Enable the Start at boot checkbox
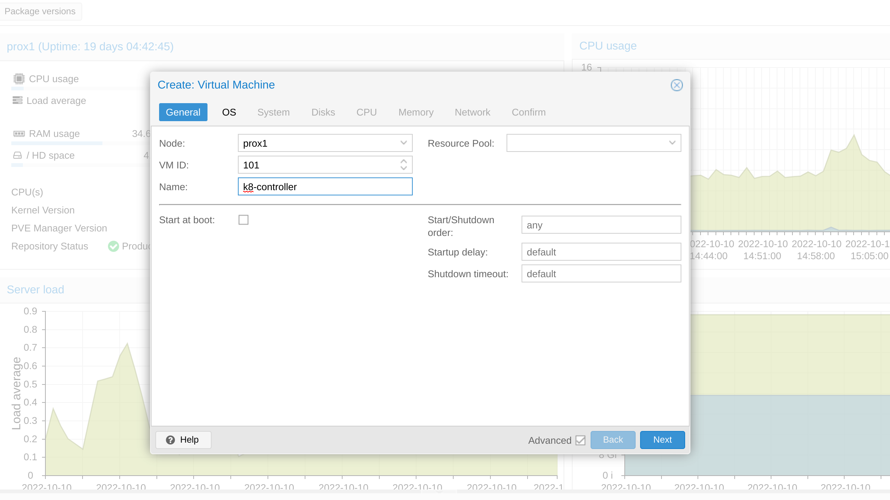The image size is (890, 500). point(244,220)
